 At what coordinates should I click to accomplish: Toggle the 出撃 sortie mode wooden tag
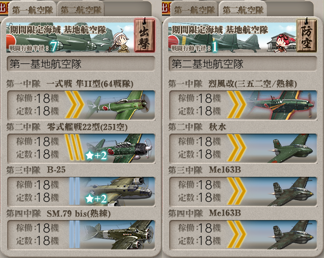click(x=144, y=35)
